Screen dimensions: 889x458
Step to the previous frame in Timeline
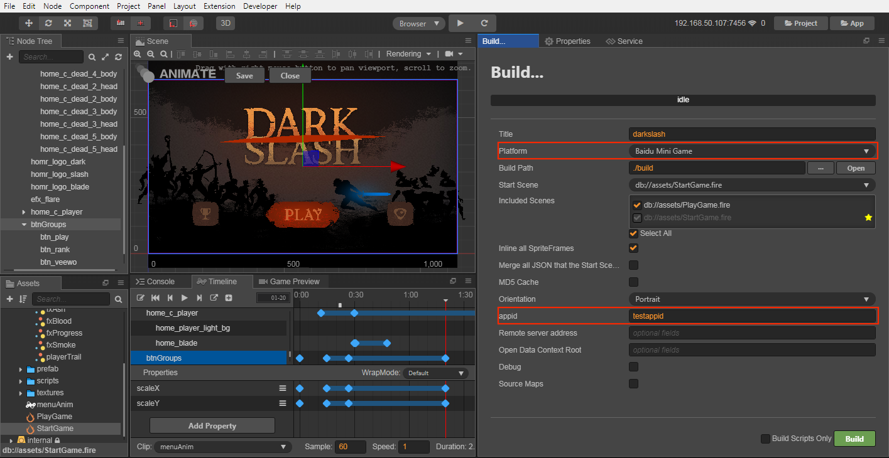170,298
